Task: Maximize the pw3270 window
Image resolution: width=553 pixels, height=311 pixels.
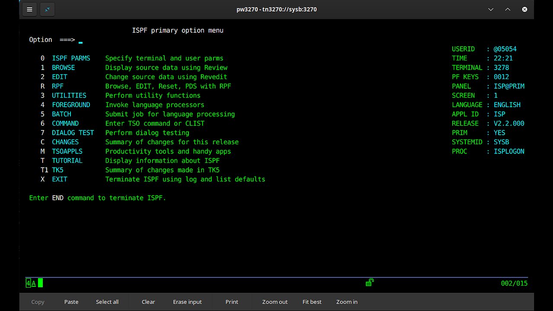Action: (508, 9)
